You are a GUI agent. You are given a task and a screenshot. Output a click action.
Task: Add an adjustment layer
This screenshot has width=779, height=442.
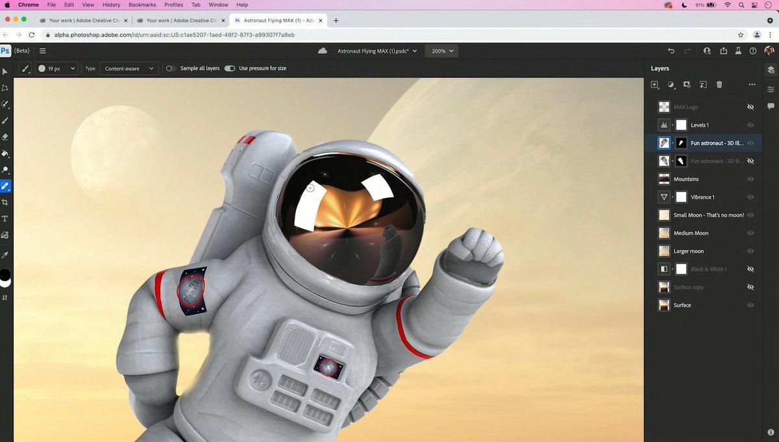tap(671, 84)
